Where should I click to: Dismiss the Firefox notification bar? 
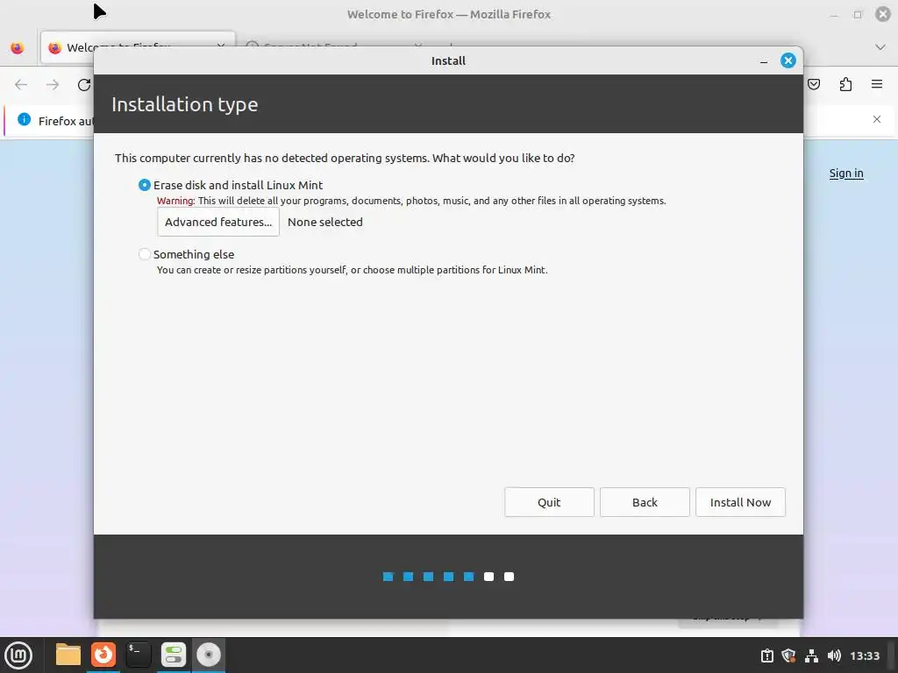(877, 119)
